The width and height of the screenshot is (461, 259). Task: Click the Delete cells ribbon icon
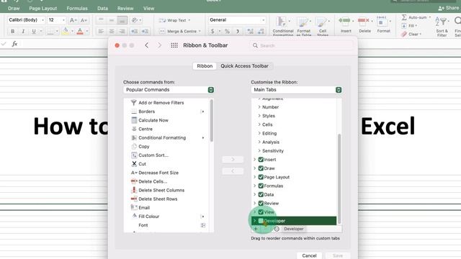click(364, 24)
